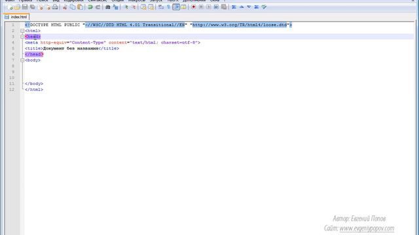419x235 pixels.
Task: Collapse the body fold marker on line 7
Action: pyautogui.click(x=22, y=60)
